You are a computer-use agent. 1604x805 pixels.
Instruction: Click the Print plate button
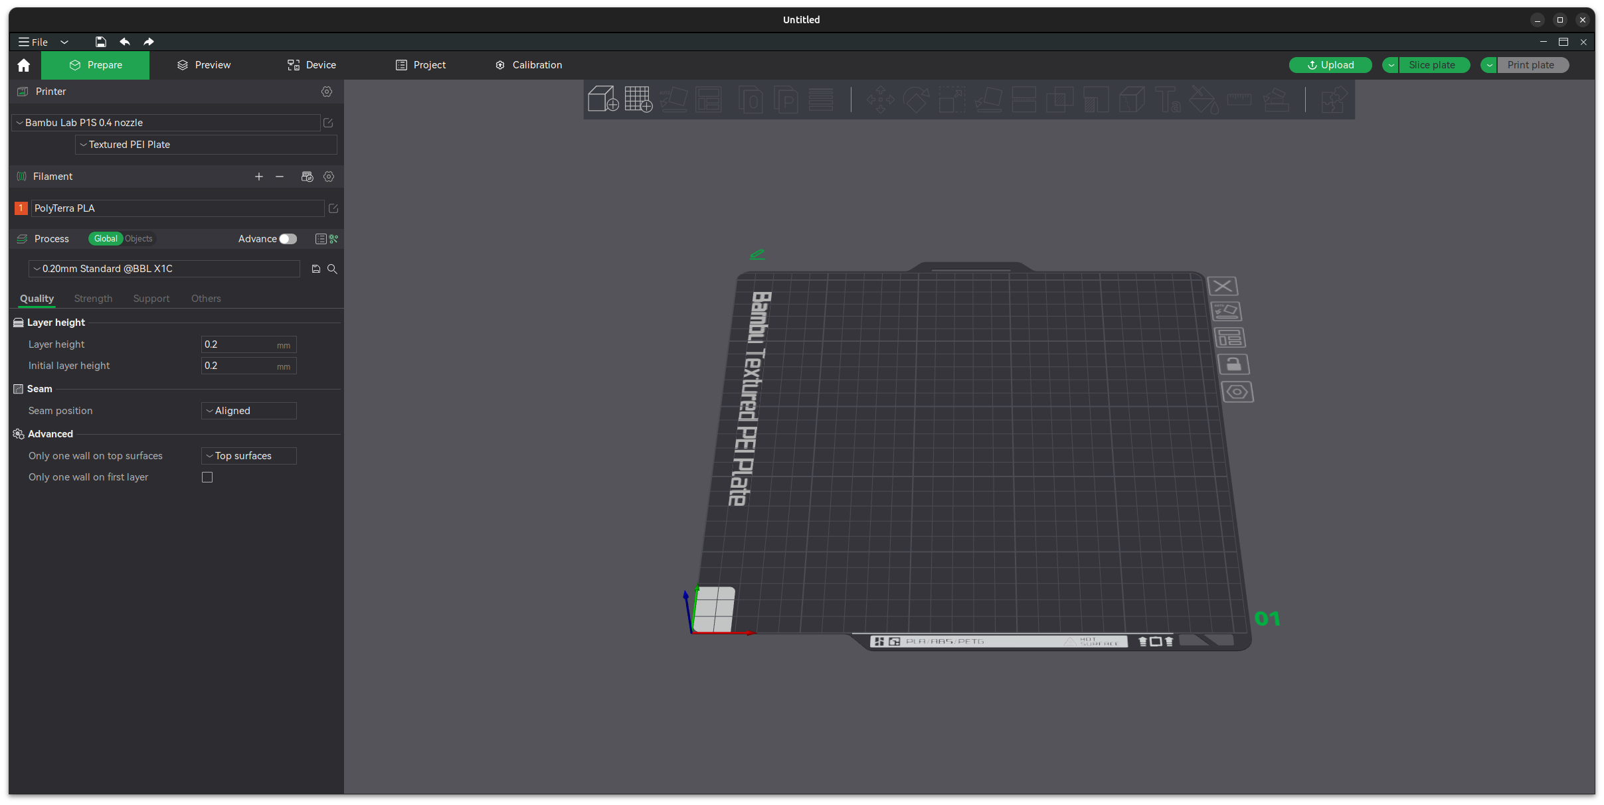tap(1533, 65)
